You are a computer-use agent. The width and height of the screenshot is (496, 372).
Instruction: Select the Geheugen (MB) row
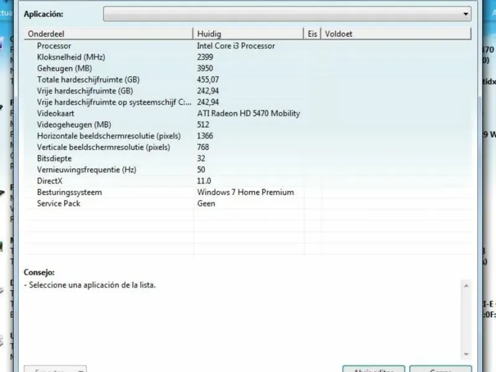(247, 68)
